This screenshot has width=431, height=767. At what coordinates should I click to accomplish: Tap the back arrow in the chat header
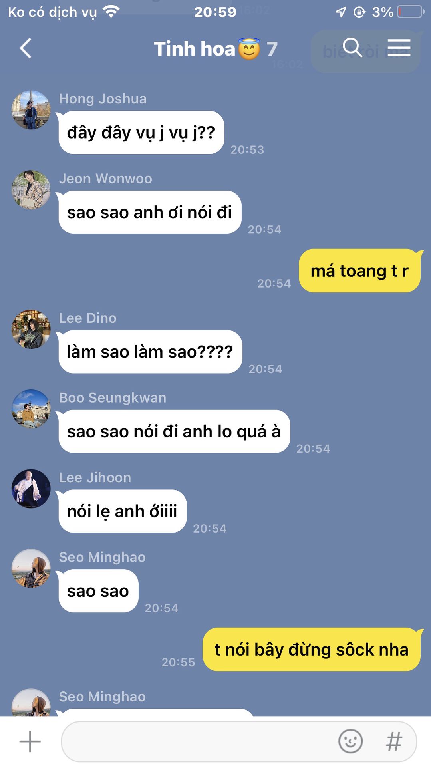point(26,48)
